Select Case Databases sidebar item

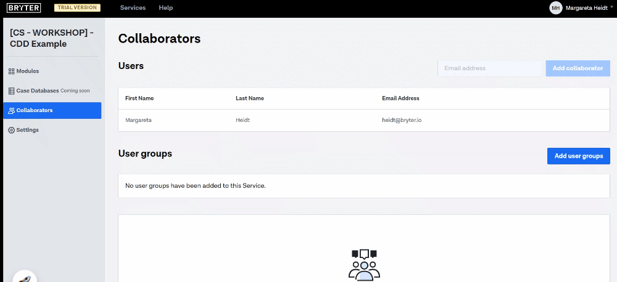(x=52, y=91)
